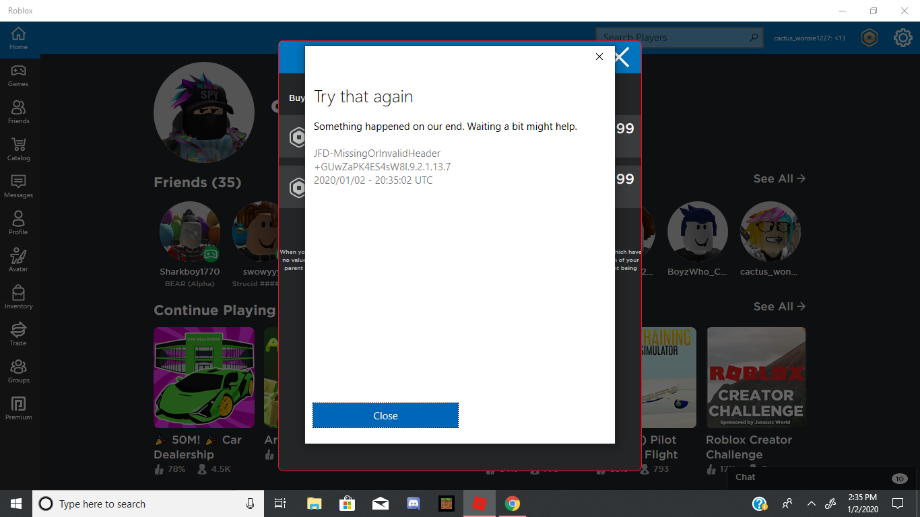
Task: Open Discord from the taskbar
Action: [413, 504]
